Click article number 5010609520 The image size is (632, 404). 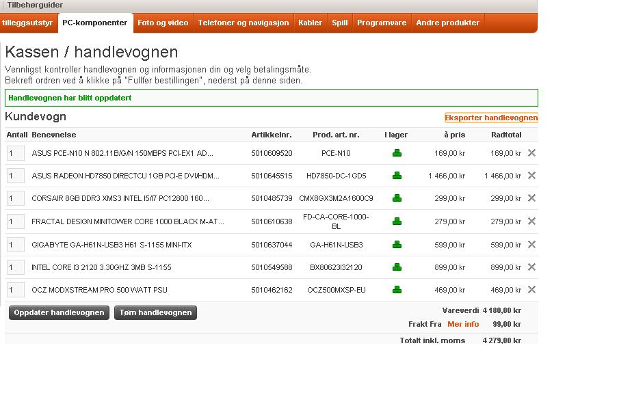pos(272,153)
